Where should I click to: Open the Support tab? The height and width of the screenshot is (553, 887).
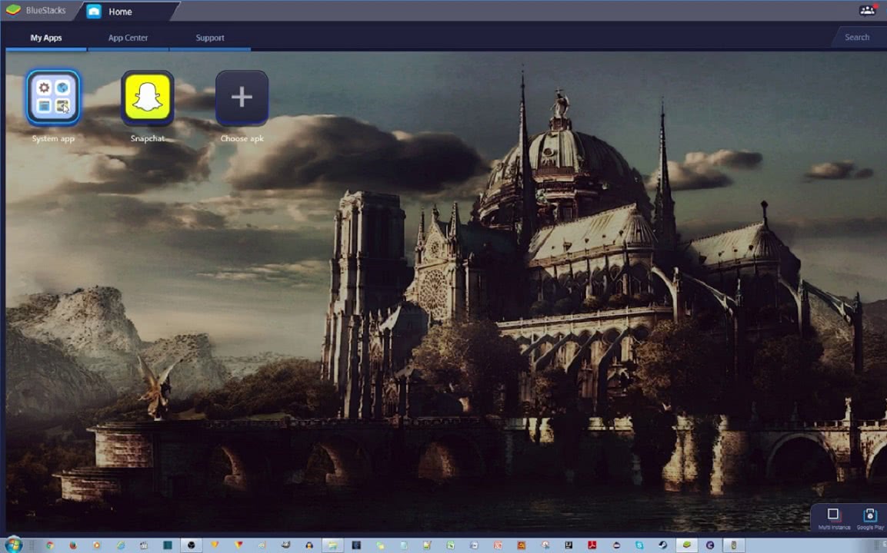pos(209,38)
